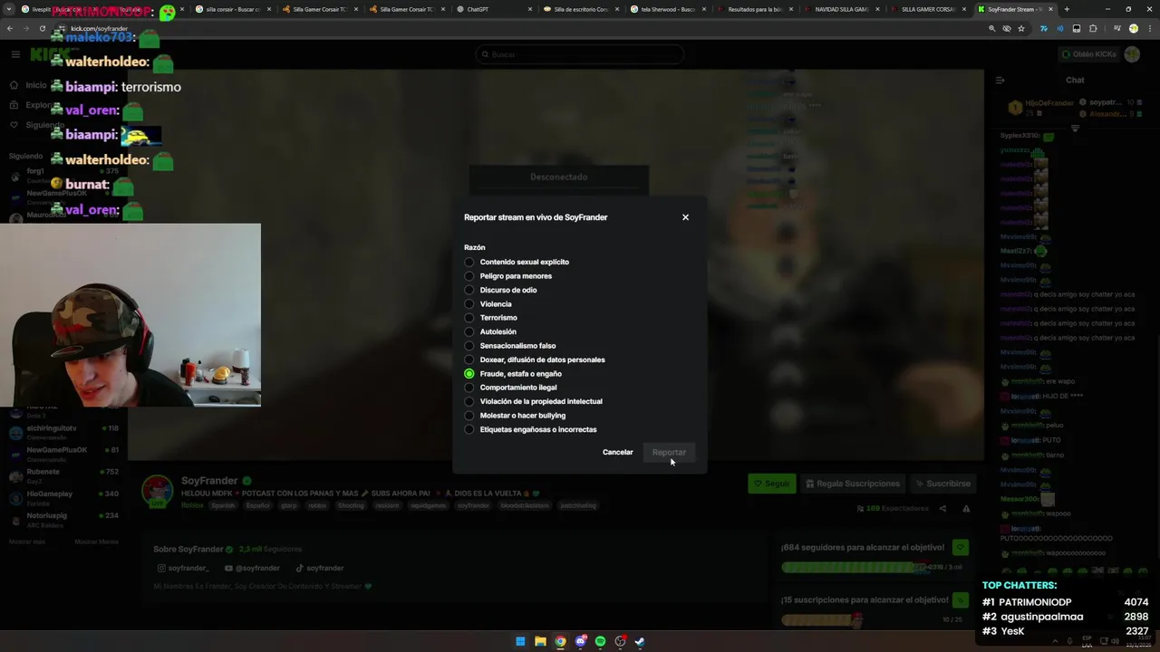Choose 'Autolesión' as the reason
Screen dimensions: 1160x652
[491, 331]
